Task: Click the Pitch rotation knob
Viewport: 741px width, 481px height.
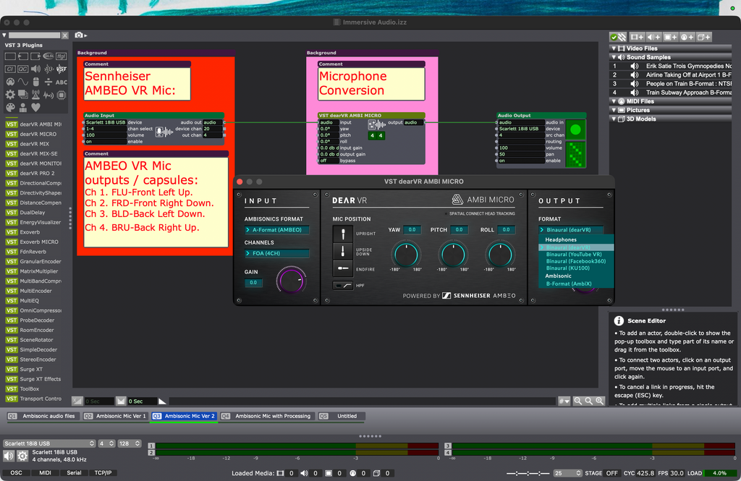Action: tap(453, 254)
